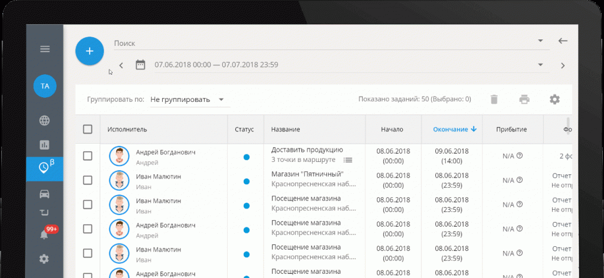Click the status dot in the Доставить продукцию row

pyautogui.click(x=247, y=157)
